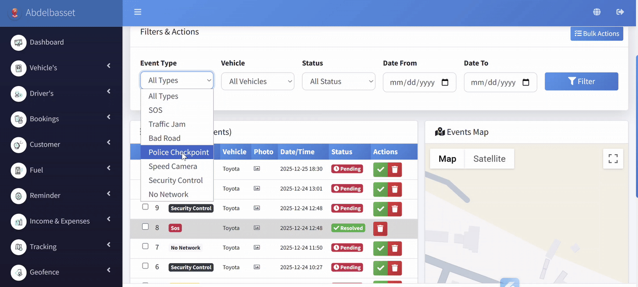Click the globe language icon
The height and width of the screenshot is (287, 638).
[597, 12]
